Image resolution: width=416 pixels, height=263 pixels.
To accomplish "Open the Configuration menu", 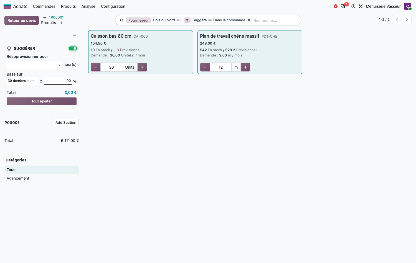I will pyautogui.click(x=113, y=6).
